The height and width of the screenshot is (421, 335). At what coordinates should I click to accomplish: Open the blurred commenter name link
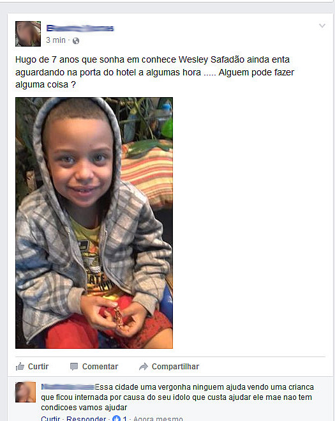[68, 387]
